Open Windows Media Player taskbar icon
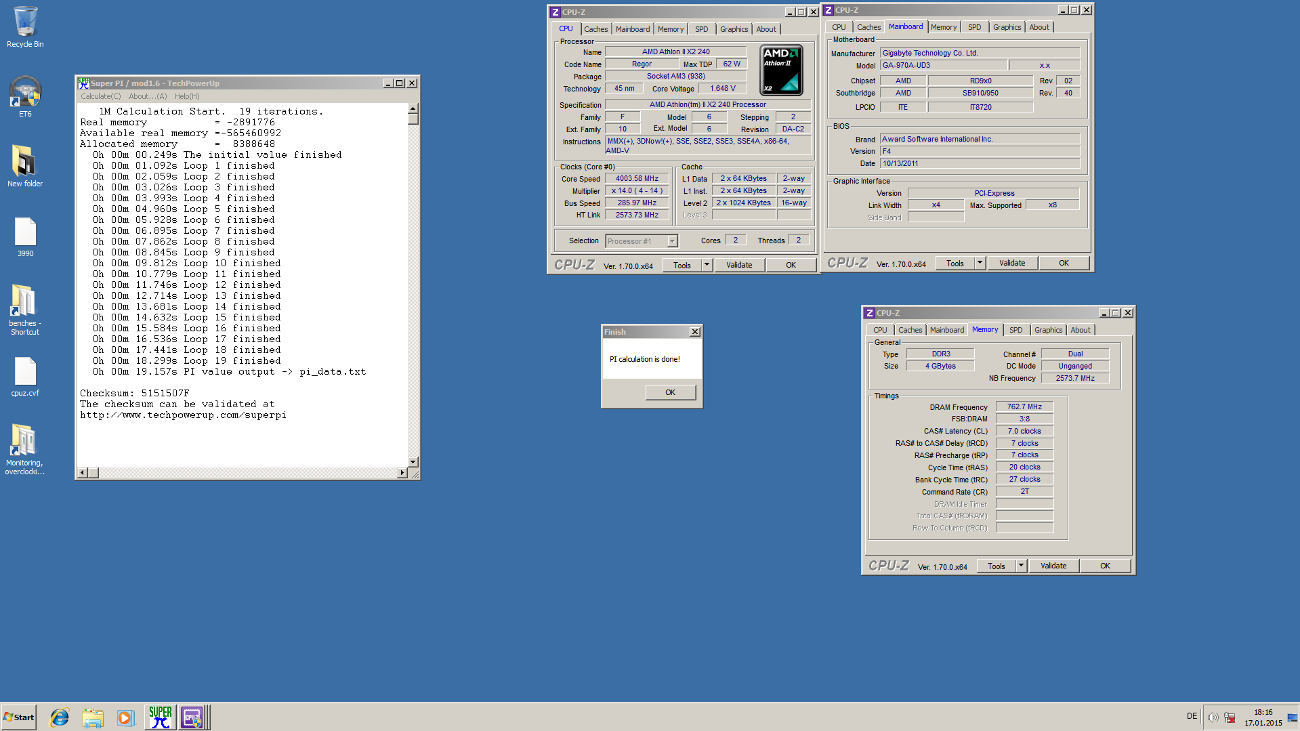This screenshot has height=731, width=1300. [125, 717]
